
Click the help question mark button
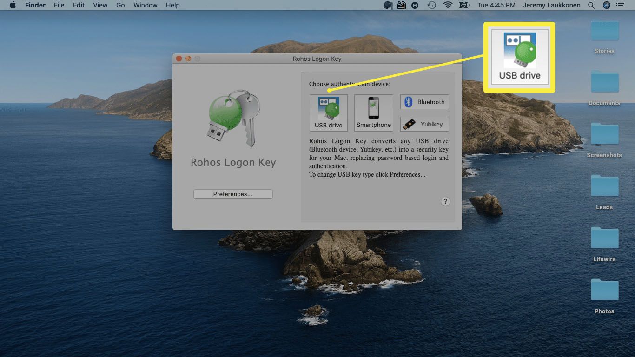pyautogui.click(x=445, y=201)
